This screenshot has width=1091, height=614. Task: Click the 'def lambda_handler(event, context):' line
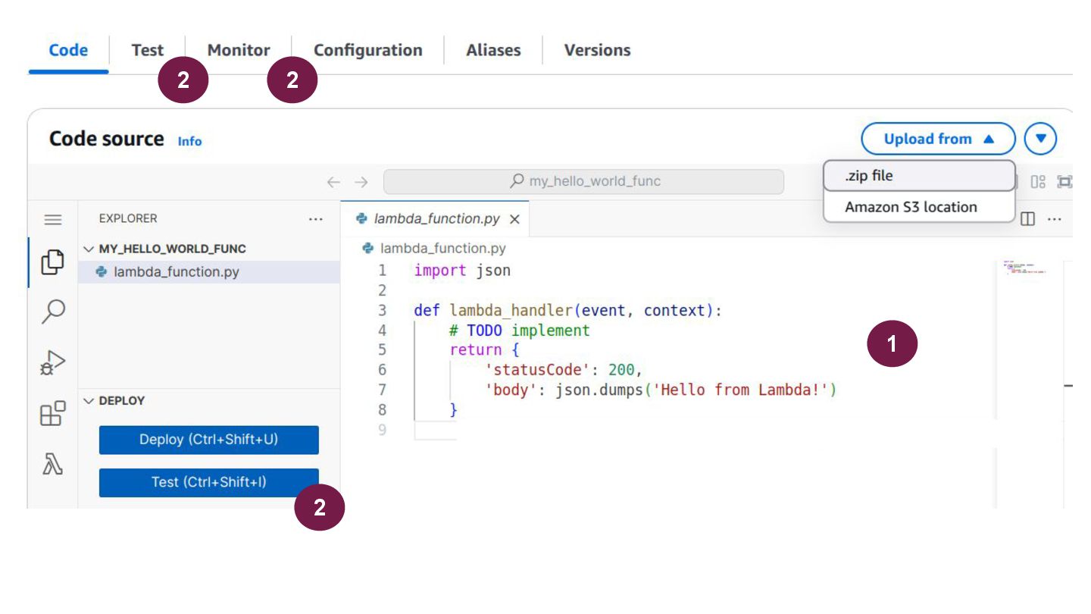point(567,310)
